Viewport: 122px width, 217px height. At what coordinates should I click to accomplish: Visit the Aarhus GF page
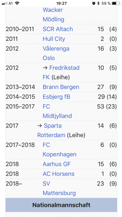(x=57, y=164)
